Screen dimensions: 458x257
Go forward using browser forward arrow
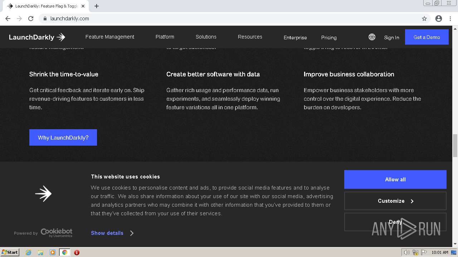[x=19, y=19]
